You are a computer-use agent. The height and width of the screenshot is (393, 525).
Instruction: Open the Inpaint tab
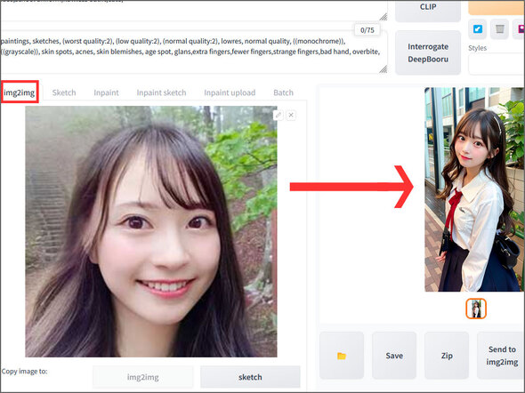[x=106, y=92]
